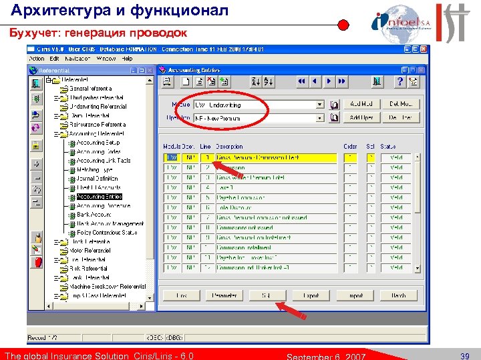Select Accounting Setup in the tree

[x=98, y=143]
